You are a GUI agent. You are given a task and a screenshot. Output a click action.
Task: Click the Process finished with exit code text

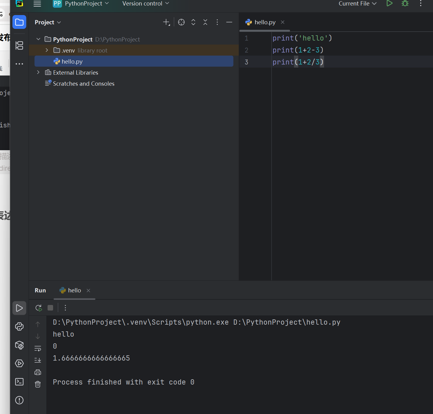124,382
